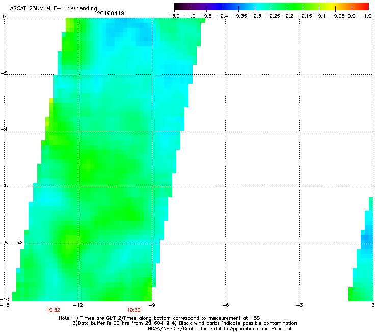
Task: Click the -4 latitude axis label
Action: [x=4, y=129]
